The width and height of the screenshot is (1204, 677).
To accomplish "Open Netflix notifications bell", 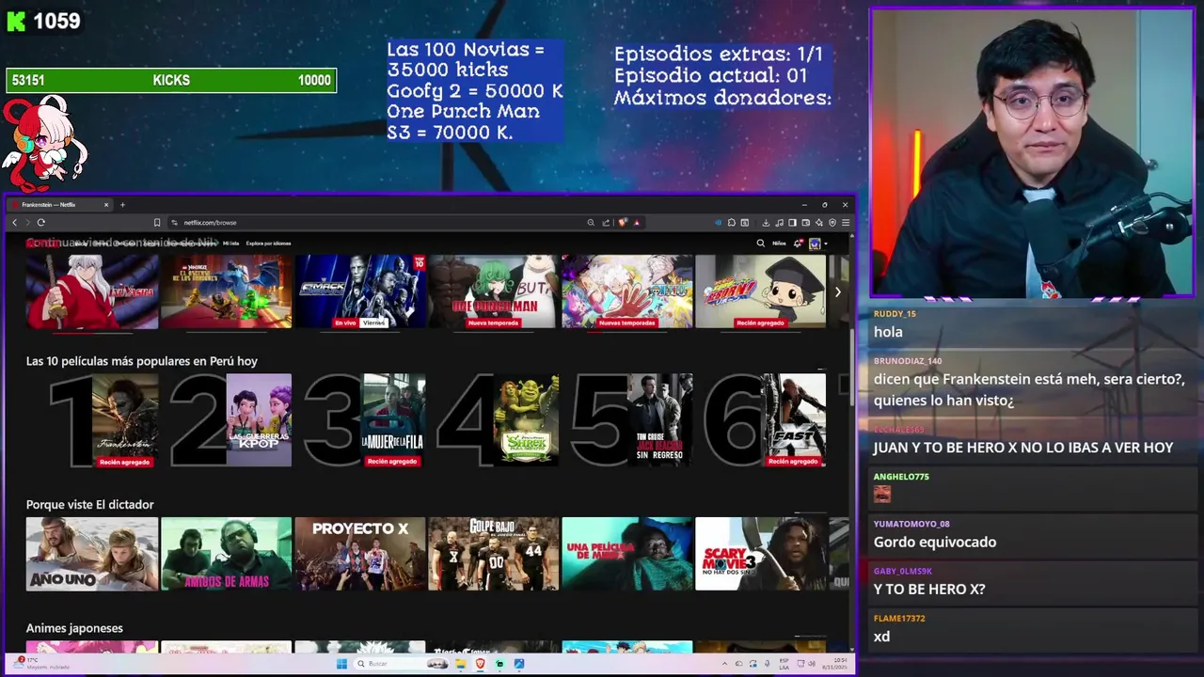I will pyautogui.click(x=798, y=244).
